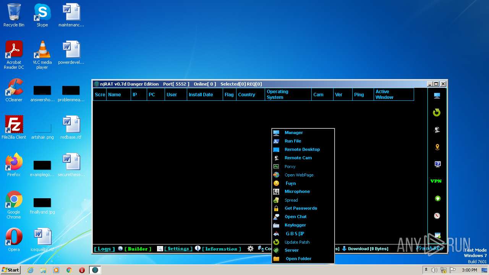Click the Operating System column header
Screen dimensions: 489x275
(x=288, y=94)
